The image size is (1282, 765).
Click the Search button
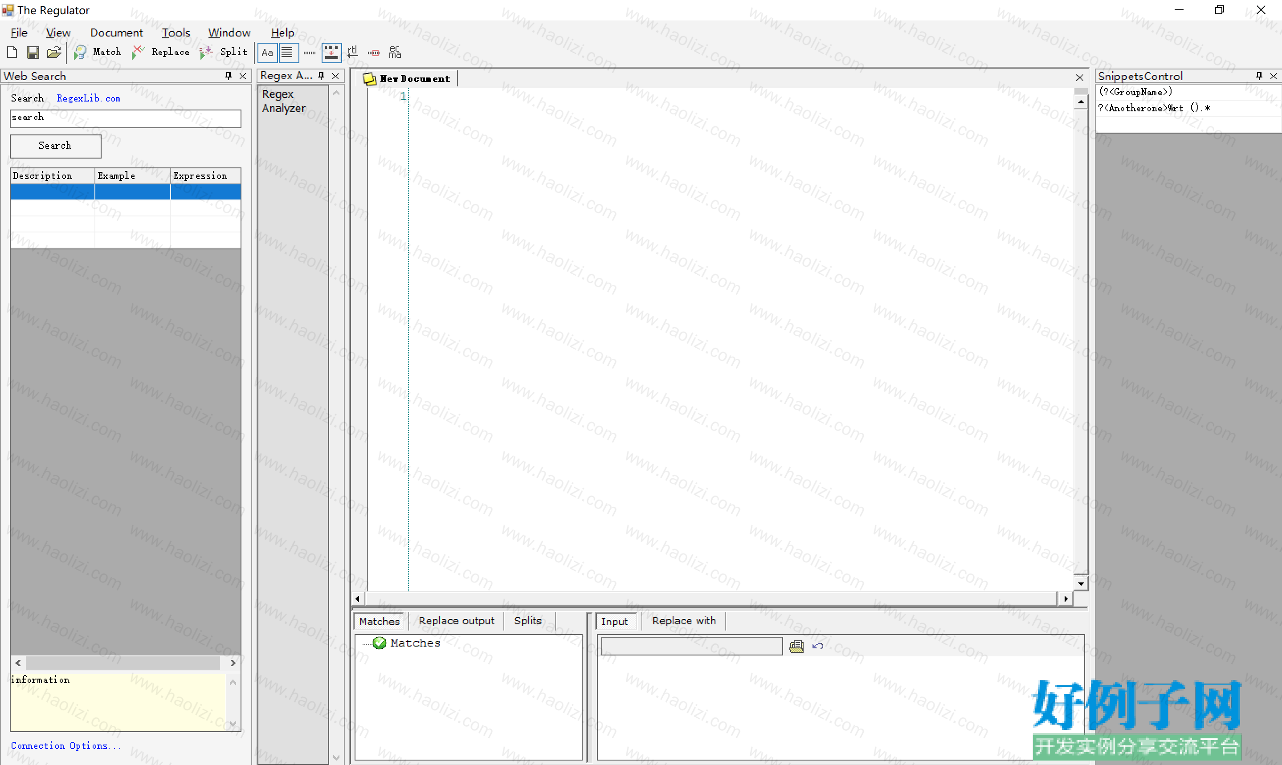(x=56, y=146)
